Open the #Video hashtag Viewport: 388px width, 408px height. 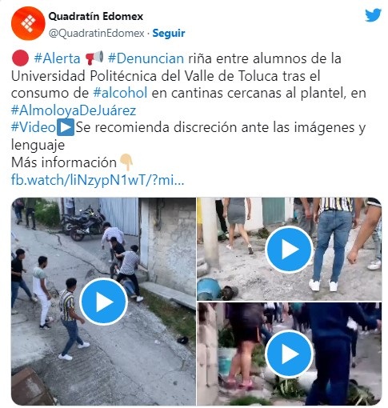click(34, 127)
